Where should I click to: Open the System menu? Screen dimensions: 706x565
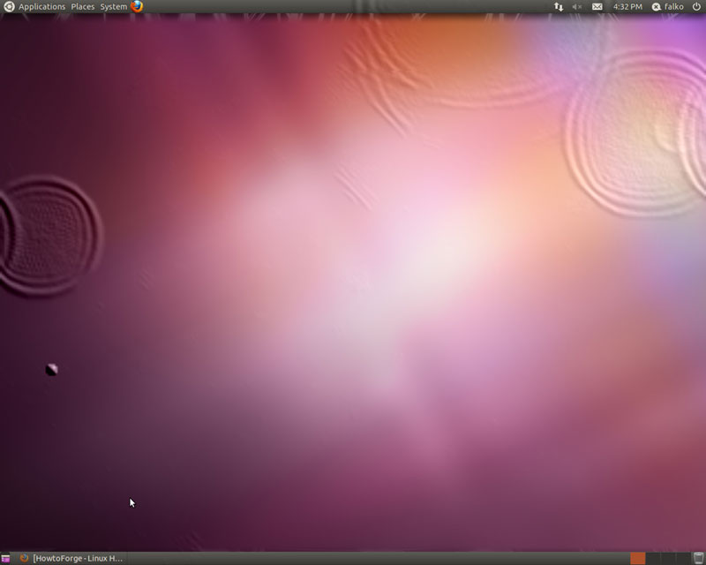pos(114,7)
